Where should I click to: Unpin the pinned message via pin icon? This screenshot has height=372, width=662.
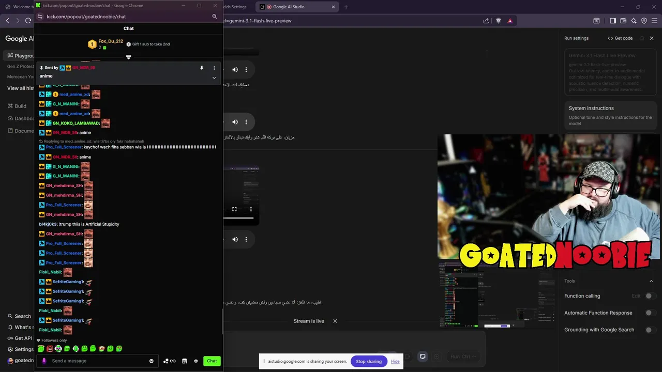point(202,68)
